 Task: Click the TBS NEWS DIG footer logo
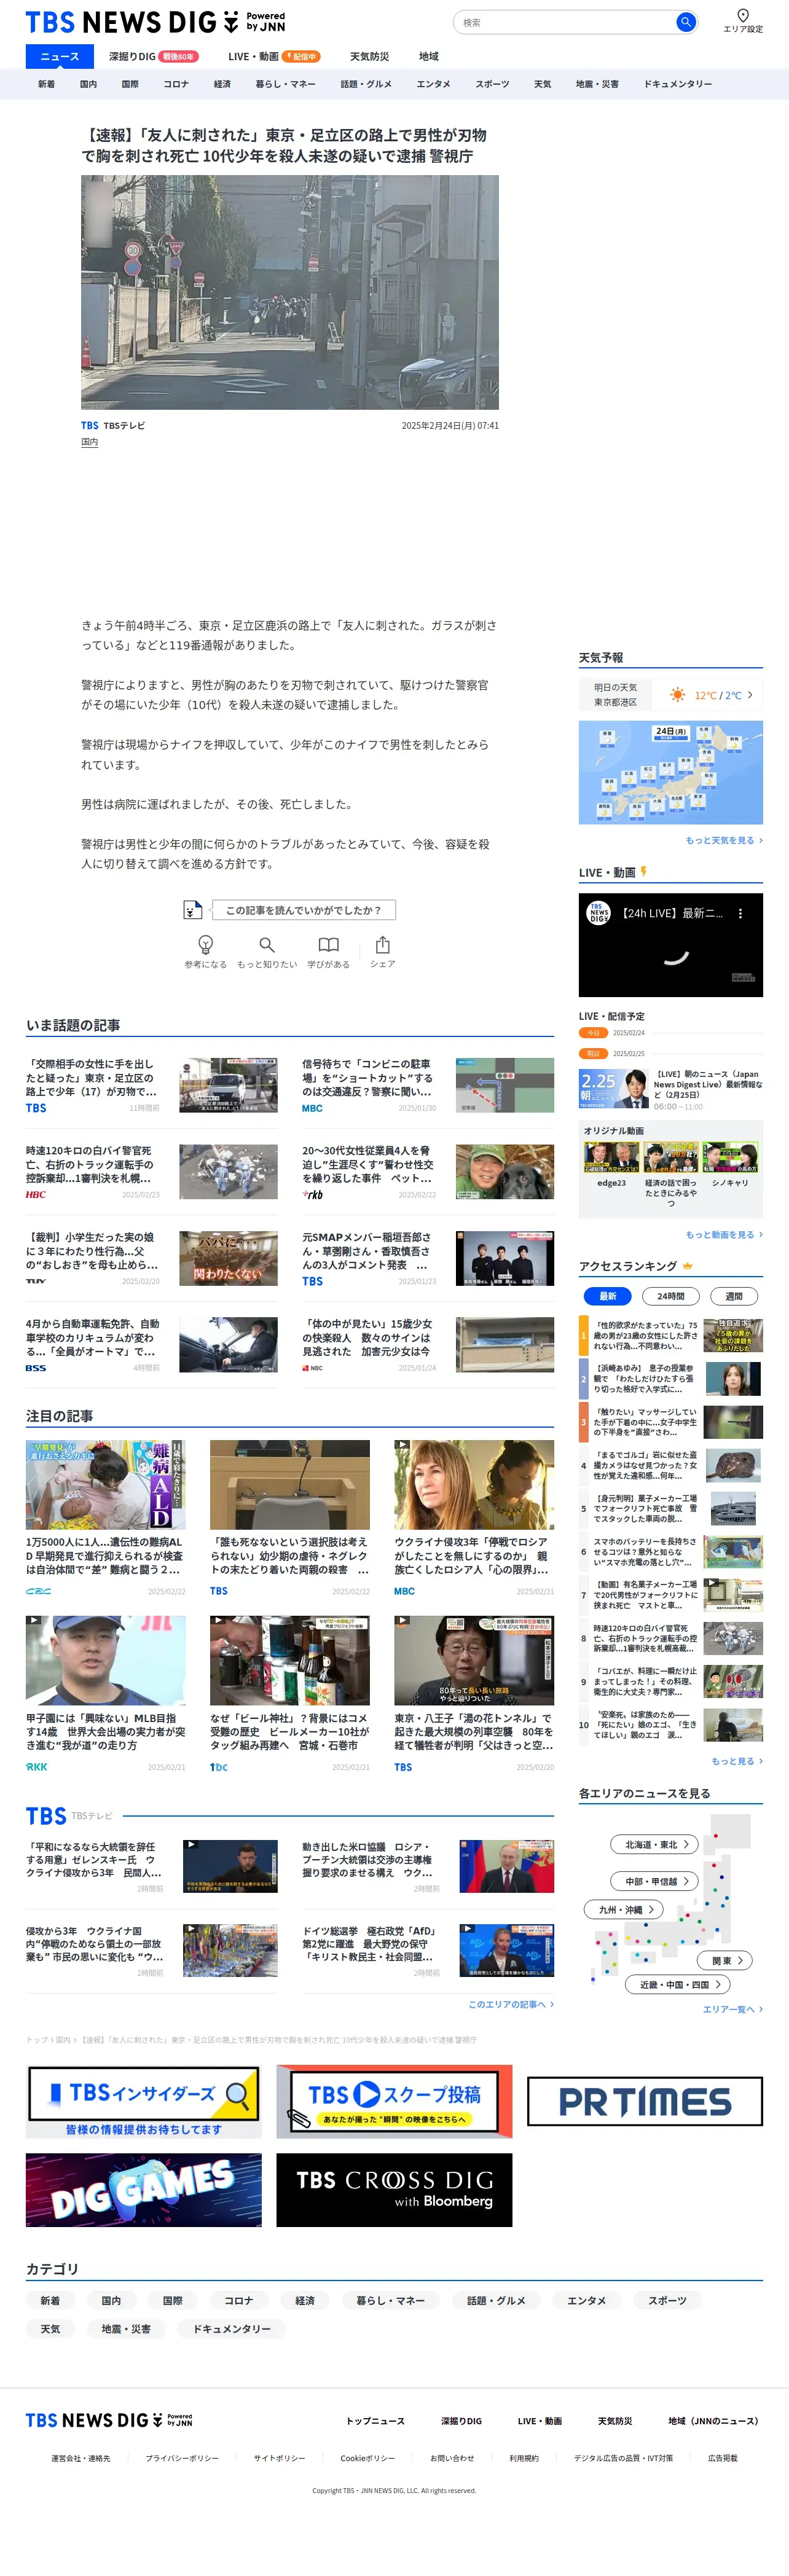tap(109, 2420)
